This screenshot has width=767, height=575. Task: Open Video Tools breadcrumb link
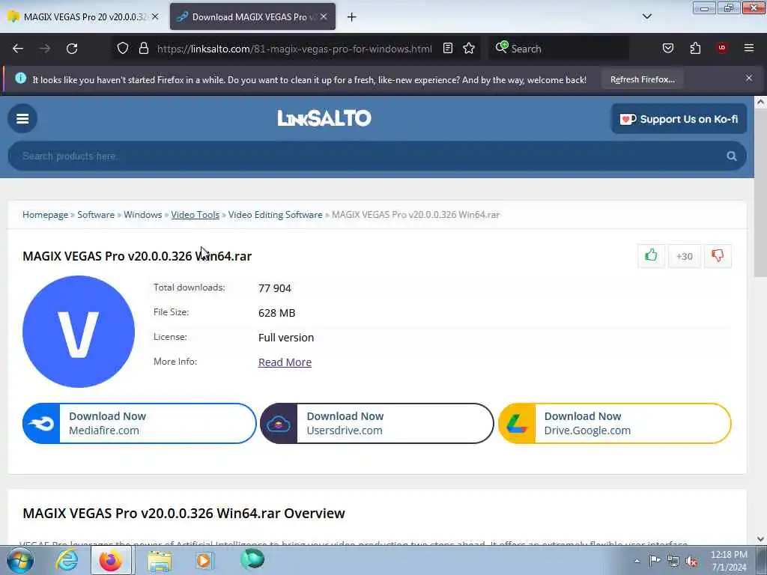click(195, 215)
